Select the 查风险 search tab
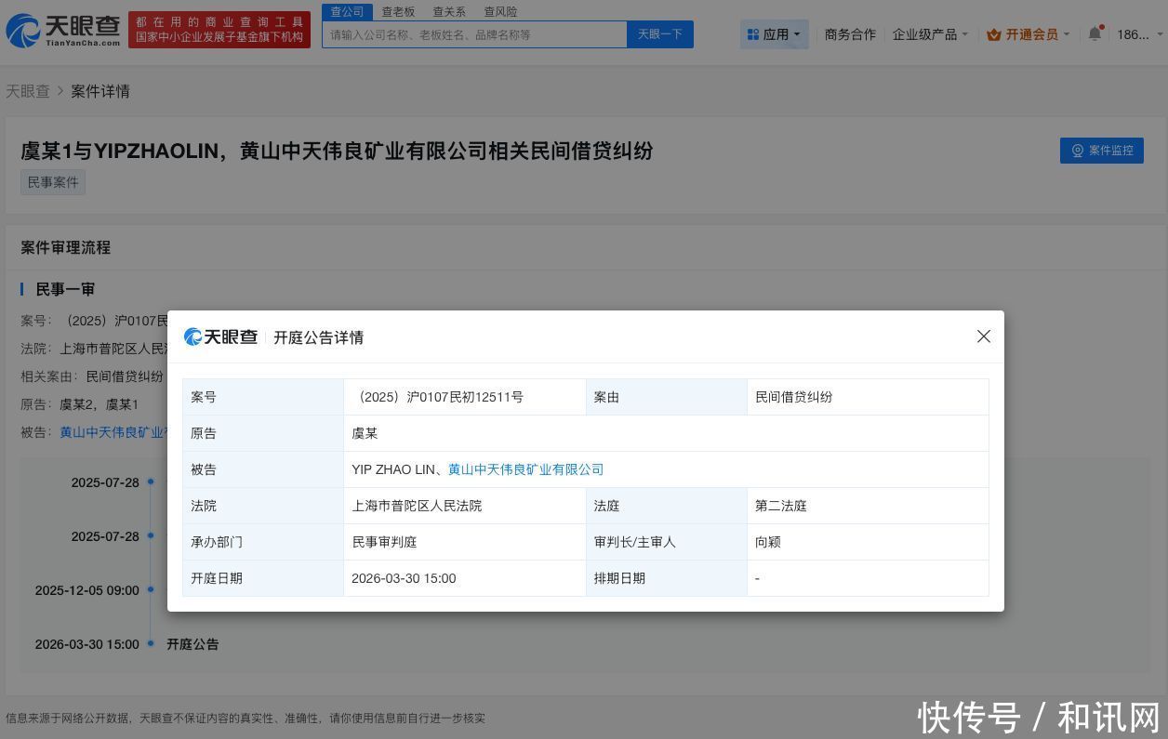The image size is (1168, 739). point(500,11)
